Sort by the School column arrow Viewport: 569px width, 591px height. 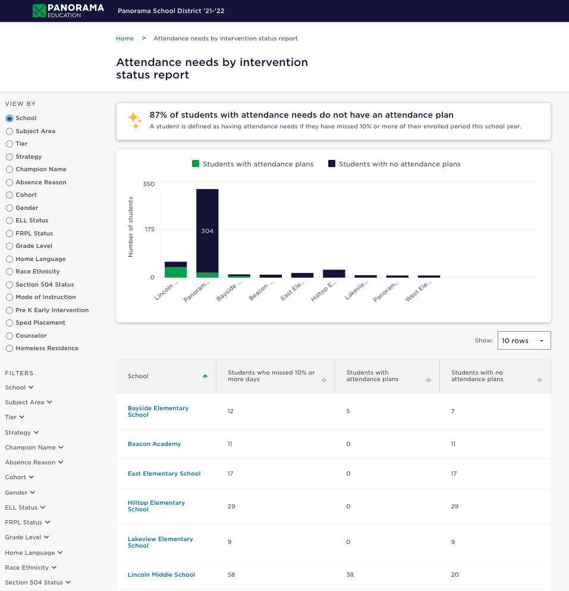tap(205, 376)
